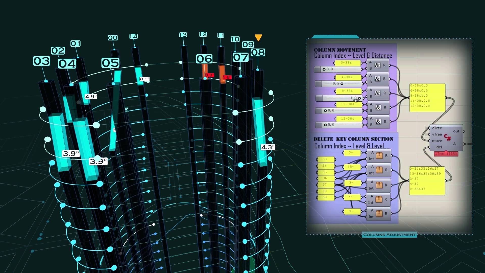
Task: Click the red 17ms (81%) profiler tag
Action: [446, 154]
